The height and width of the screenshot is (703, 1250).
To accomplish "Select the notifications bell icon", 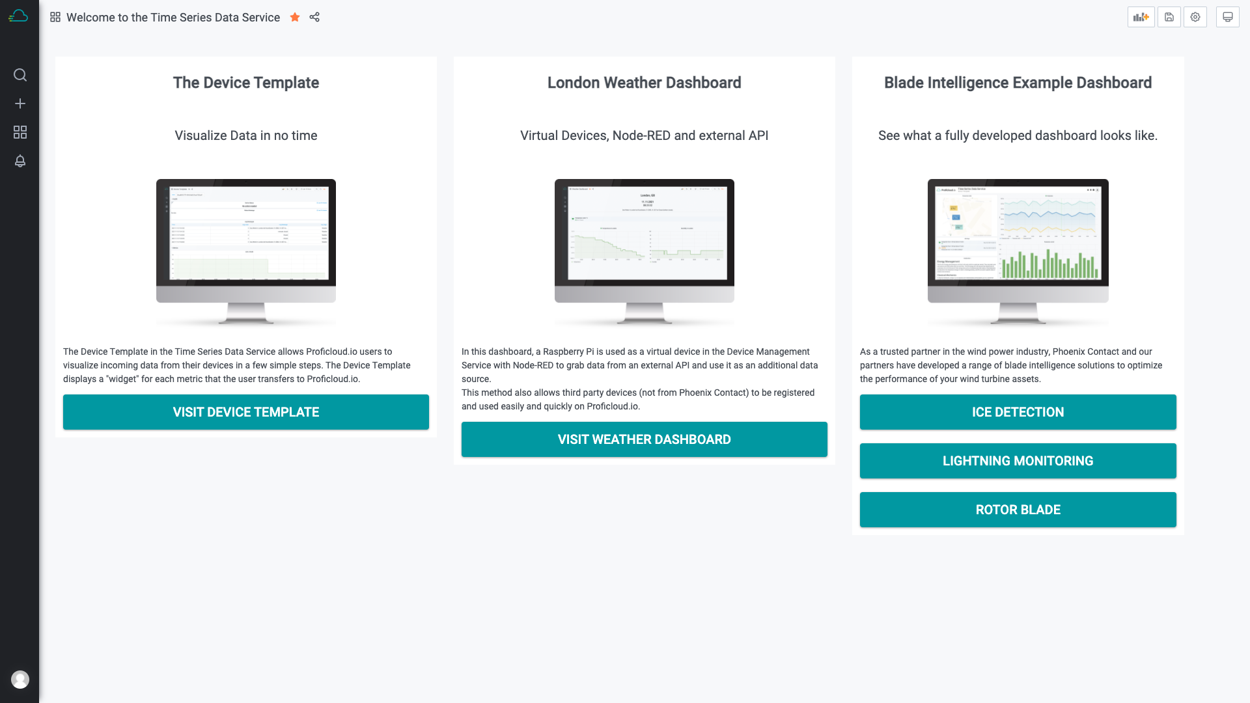I will click(20, 161).
